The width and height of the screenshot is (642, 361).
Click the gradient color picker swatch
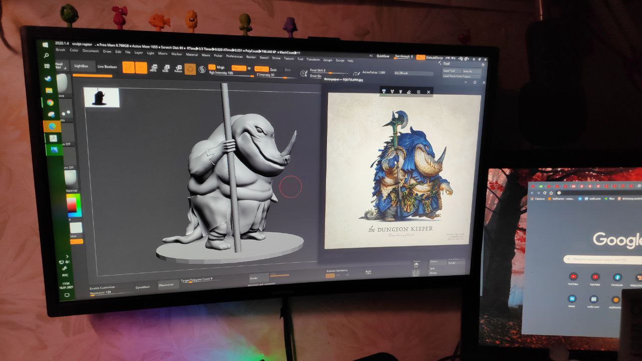(73, 207)
